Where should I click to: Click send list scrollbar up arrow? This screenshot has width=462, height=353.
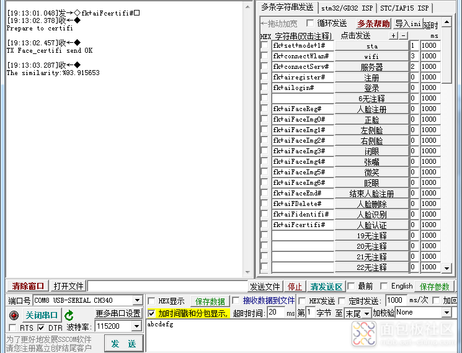[446, 22]
